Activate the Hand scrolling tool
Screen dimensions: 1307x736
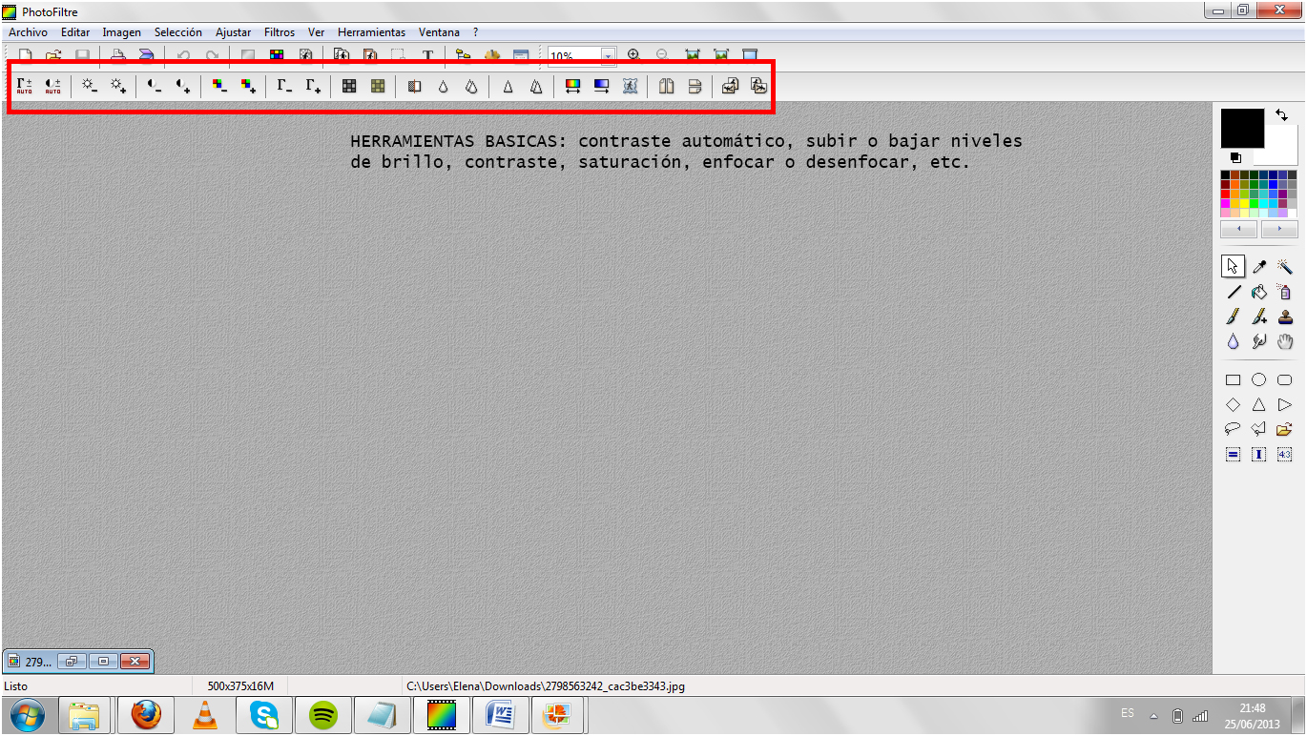click(x=1285, y=342)
